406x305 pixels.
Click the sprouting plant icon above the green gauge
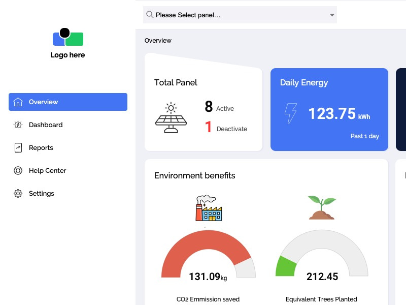pos(321,206)
